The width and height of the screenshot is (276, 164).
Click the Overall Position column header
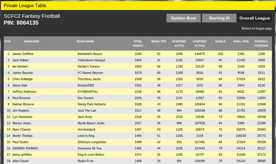[261, 44]
